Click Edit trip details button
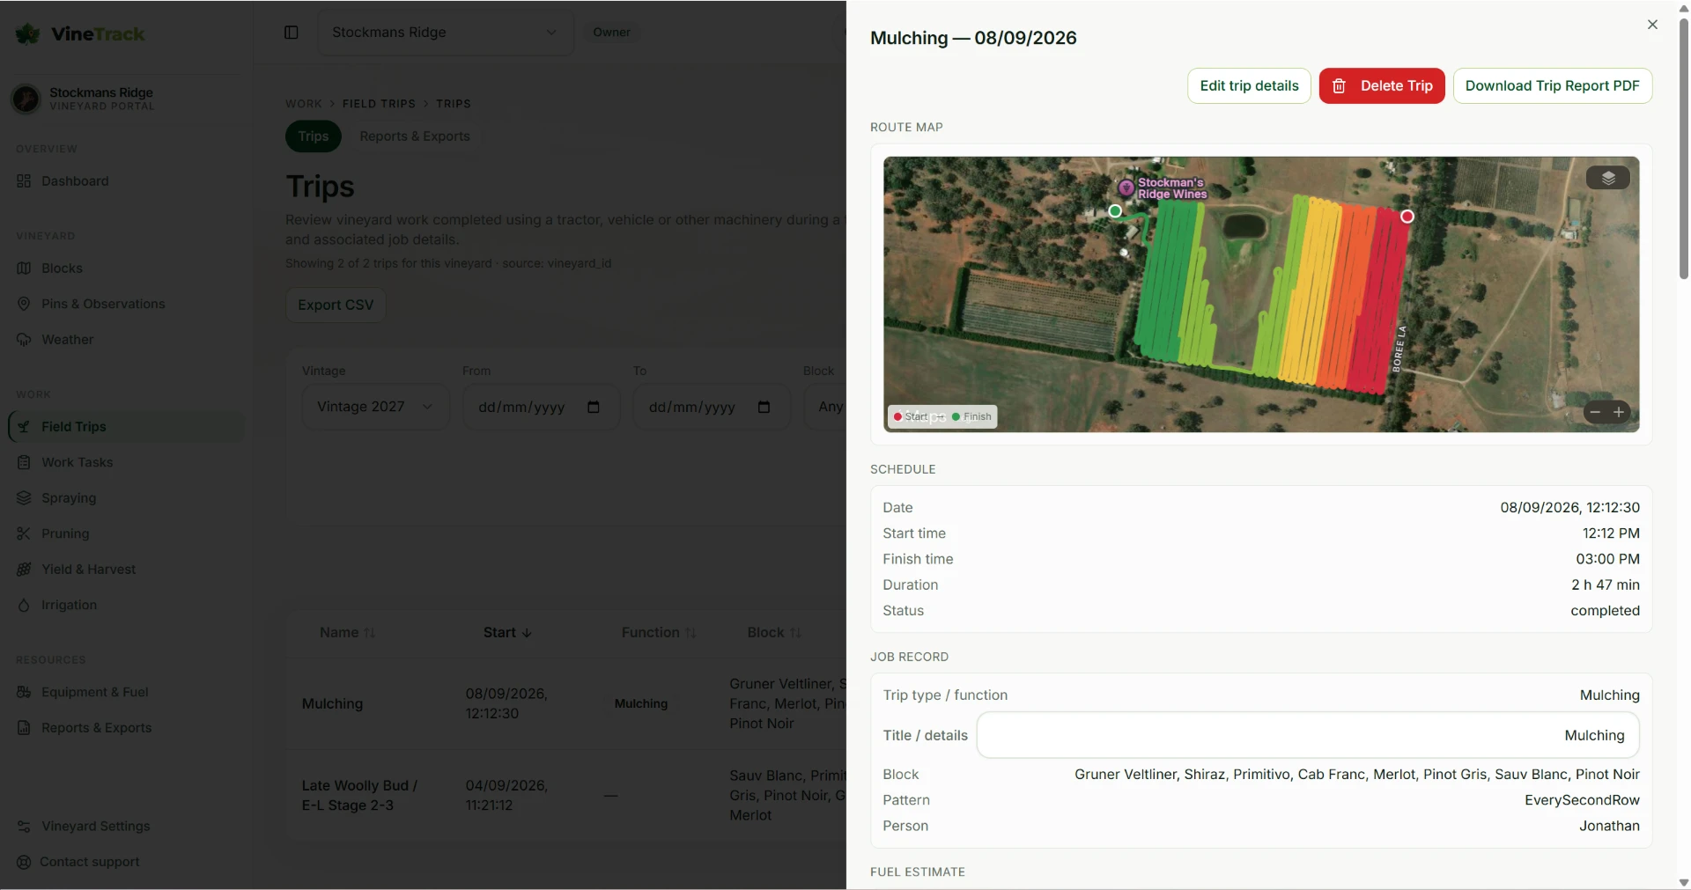The height and width of the screenshot is (890, 1691). (x=1249, y=86)
